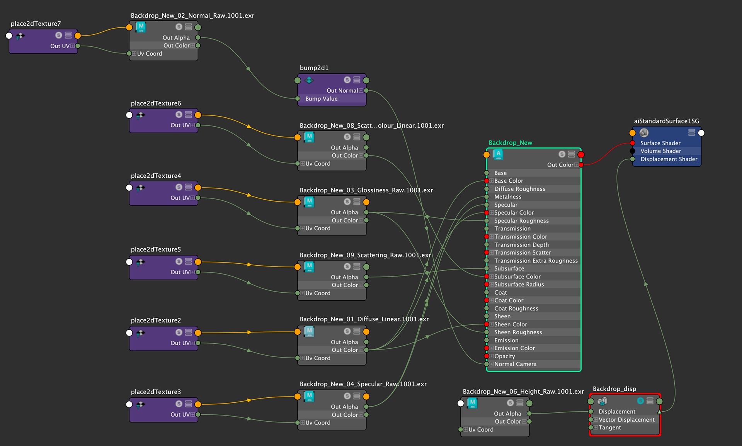Click the file icon on Backdrop_New_01_Diffuse_Linear node
This screenshot has width=742, height=446.
coord(309,331)
